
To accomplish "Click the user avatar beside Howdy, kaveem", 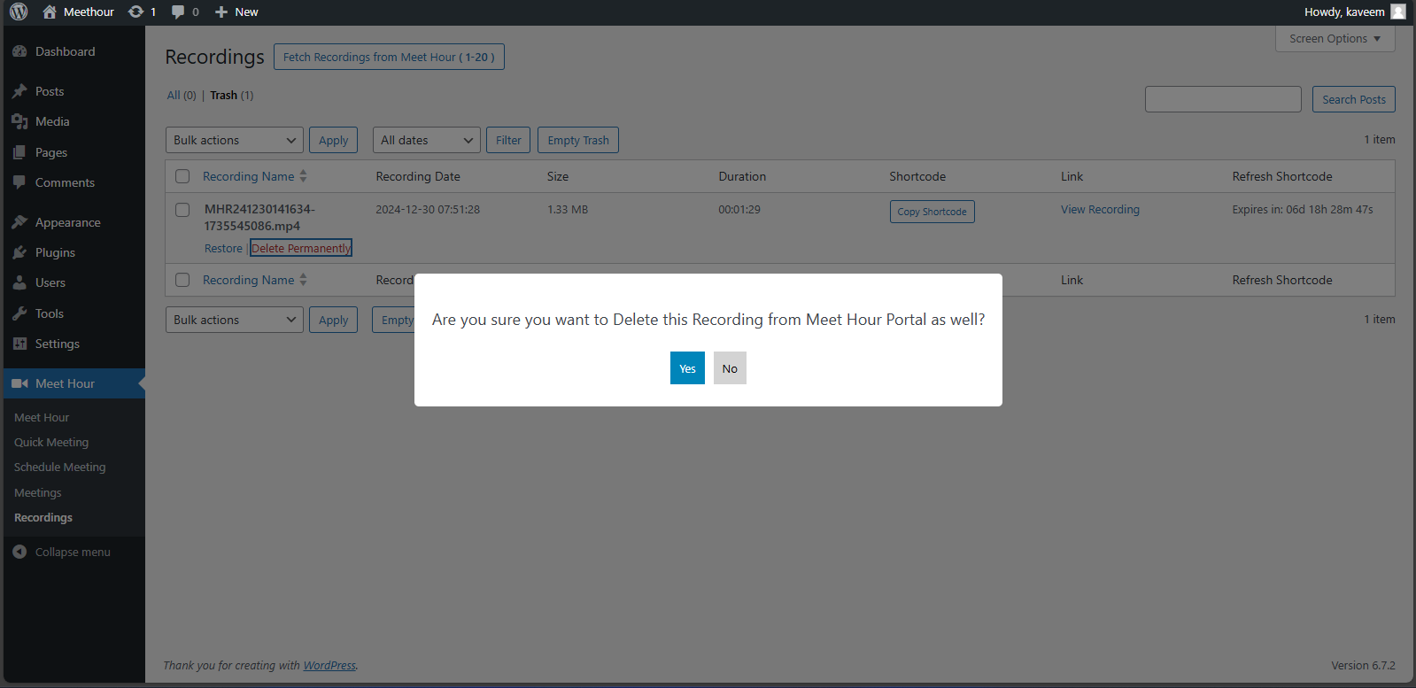I will tap(1398, 12).
